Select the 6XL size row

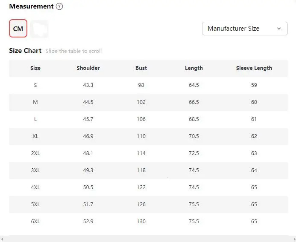tap(149, 222)
